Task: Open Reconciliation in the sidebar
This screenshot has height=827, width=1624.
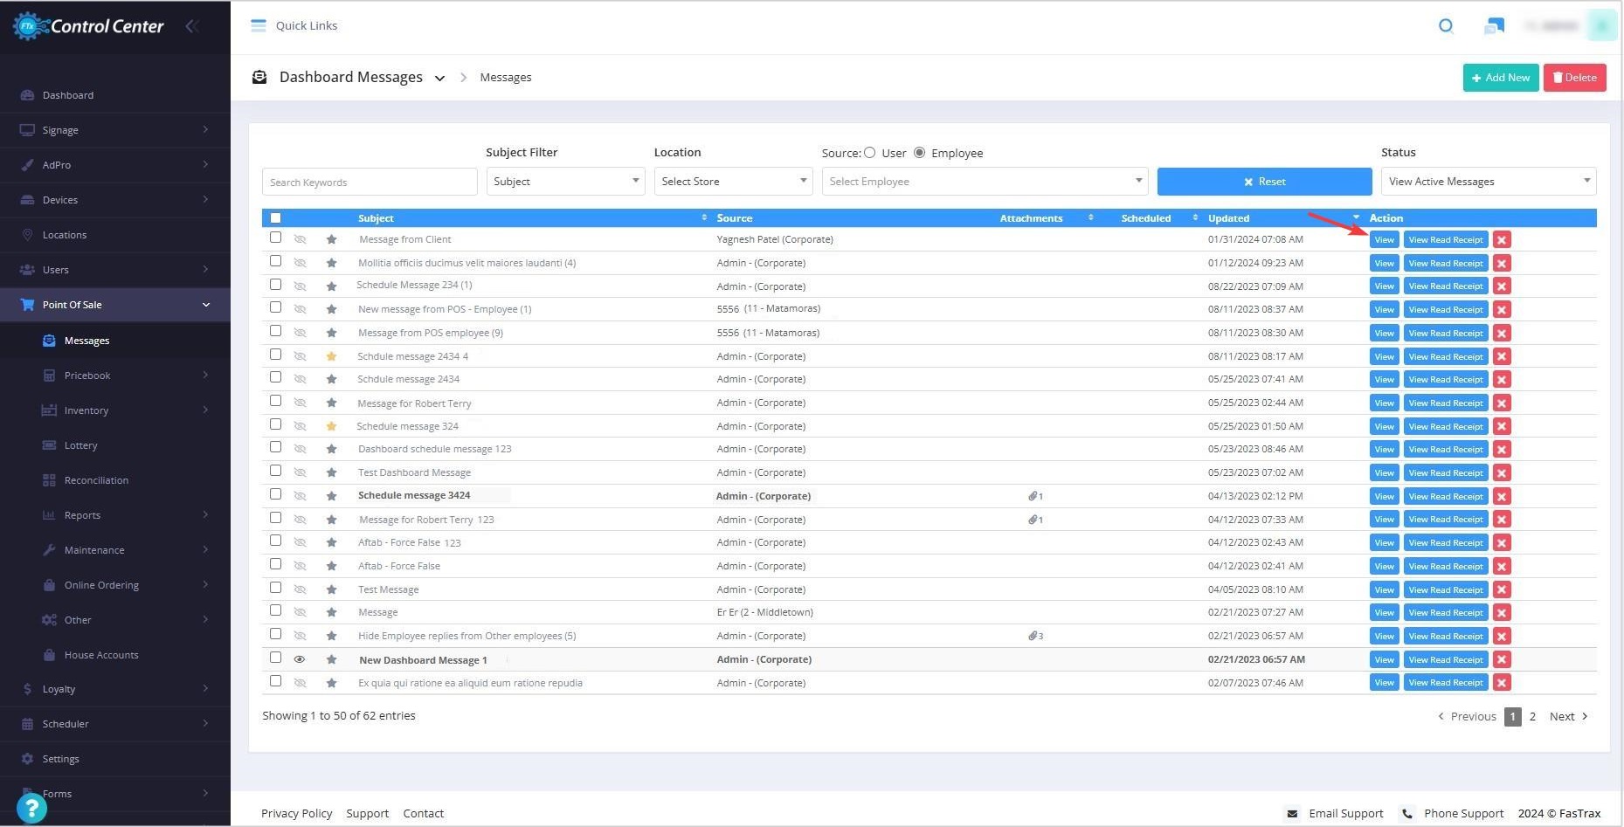Action: 115,480
